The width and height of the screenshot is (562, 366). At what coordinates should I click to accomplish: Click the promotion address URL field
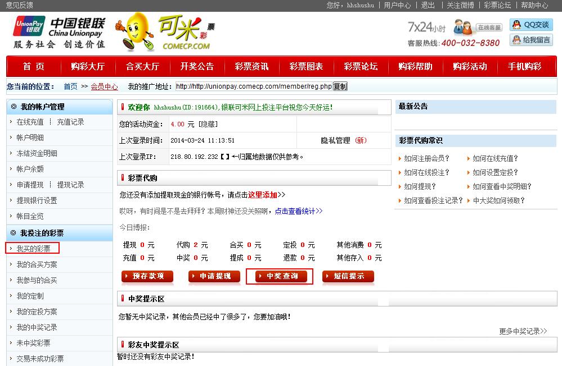(253, 86)
